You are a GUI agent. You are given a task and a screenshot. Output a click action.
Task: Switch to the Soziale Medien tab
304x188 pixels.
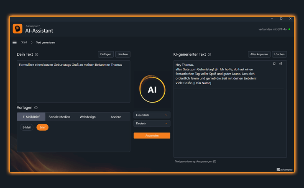pos(59,117)
